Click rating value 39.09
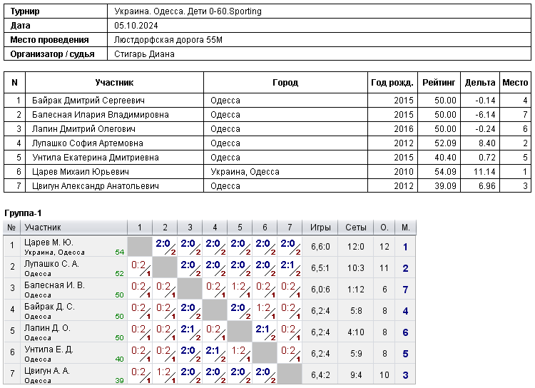The image size is (535, 388). tap(445, 186)
